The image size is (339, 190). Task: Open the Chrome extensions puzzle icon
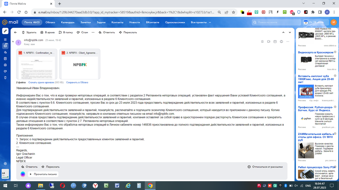click(x=313, y=12)
